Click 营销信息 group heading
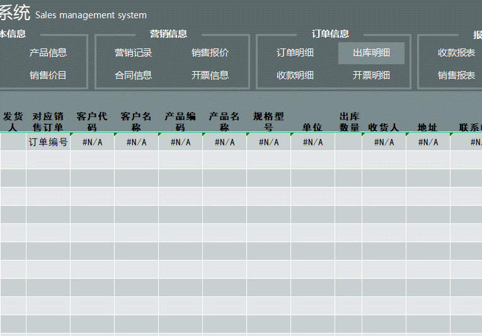482x336 pixels. [168, 34]
